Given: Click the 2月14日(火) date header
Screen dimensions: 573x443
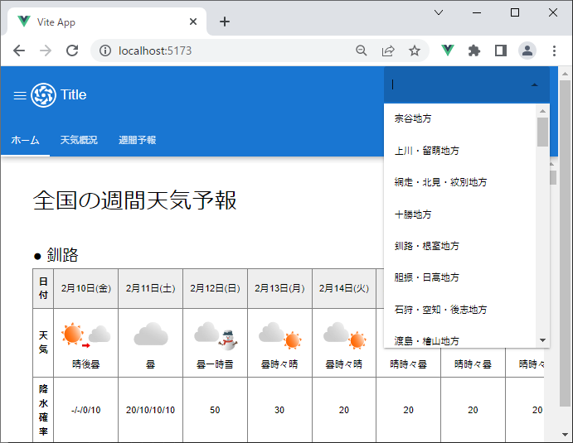Looking at the screenshot, I should point(344,289).
